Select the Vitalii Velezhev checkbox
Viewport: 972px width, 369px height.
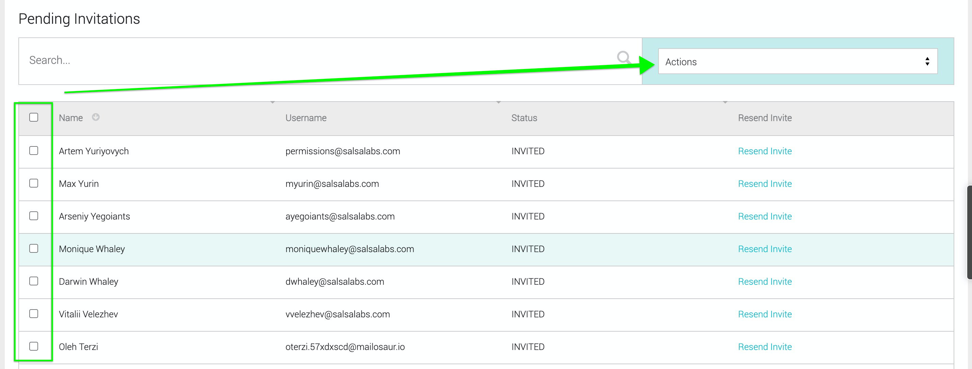[34, 314]
